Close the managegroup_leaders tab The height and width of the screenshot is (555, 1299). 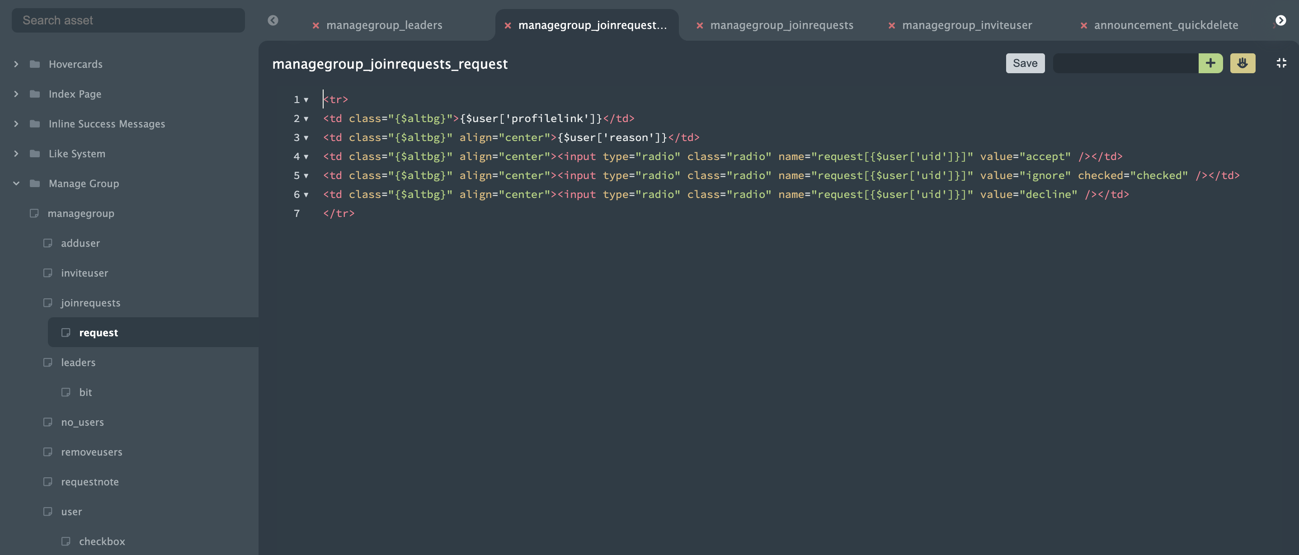[315, 25]
